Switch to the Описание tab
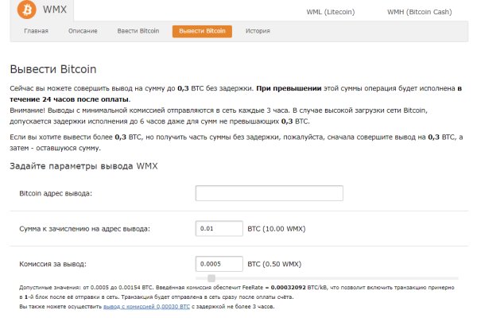Screen dimensions: 477x318 click(x=83, y=31)
